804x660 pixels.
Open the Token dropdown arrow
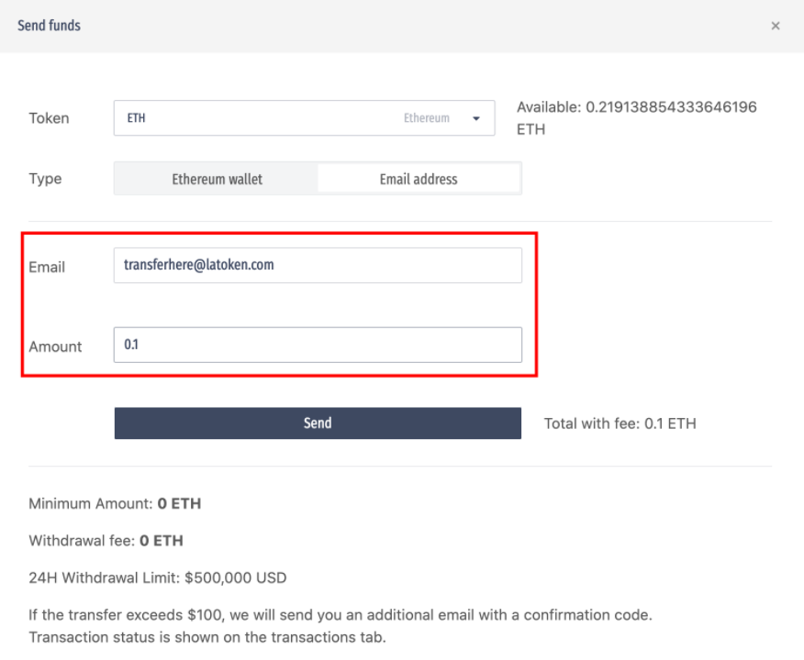[x=476, y=118]
